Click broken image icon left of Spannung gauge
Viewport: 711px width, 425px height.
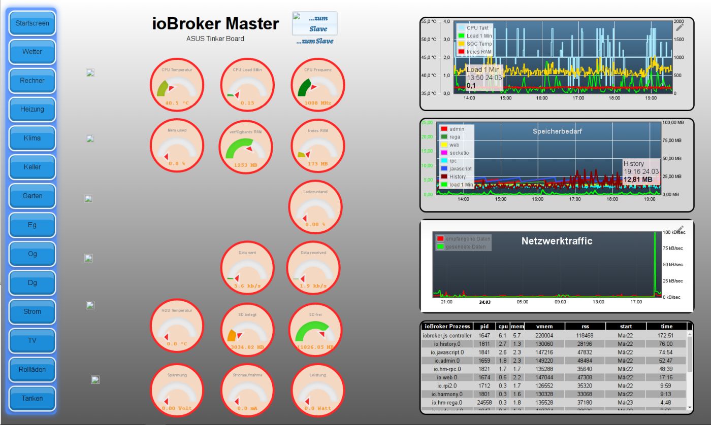point(95,379)
